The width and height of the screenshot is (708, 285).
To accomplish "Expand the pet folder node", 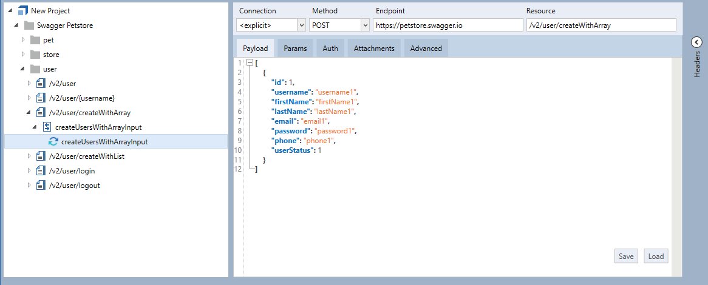I will [x=24, y=40].
